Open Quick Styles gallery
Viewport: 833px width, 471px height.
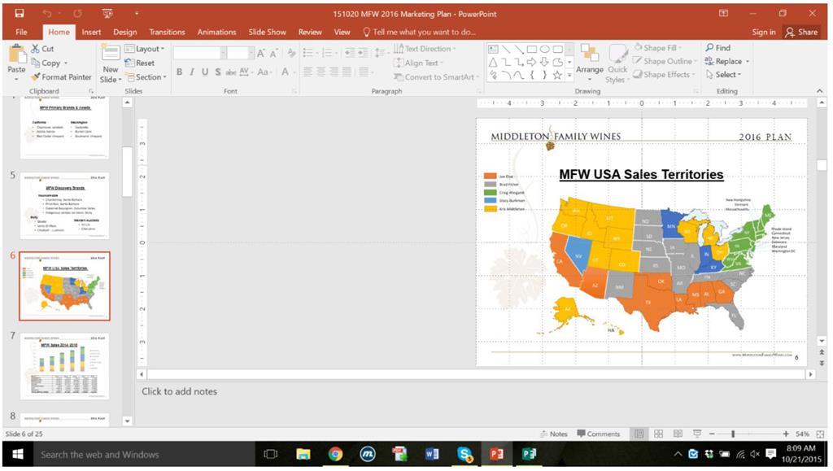click(x=617, y=63)
